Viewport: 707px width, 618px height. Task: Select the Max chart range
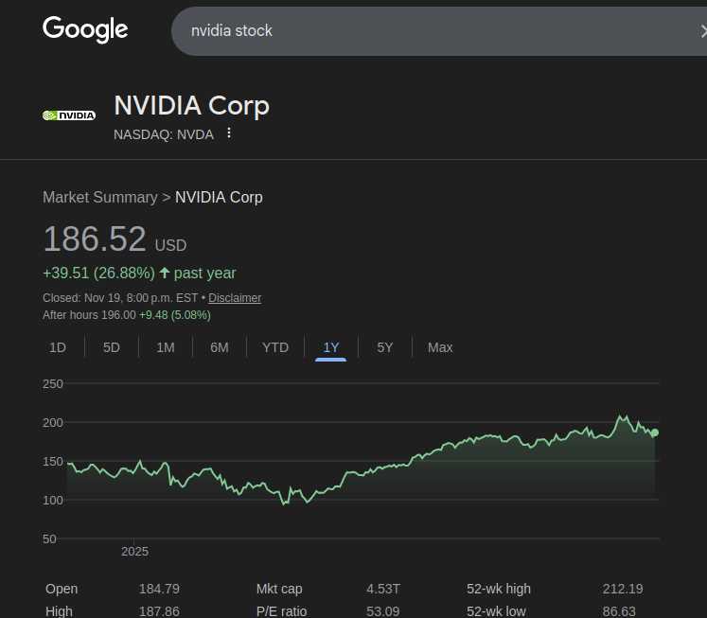click(440, 347)
